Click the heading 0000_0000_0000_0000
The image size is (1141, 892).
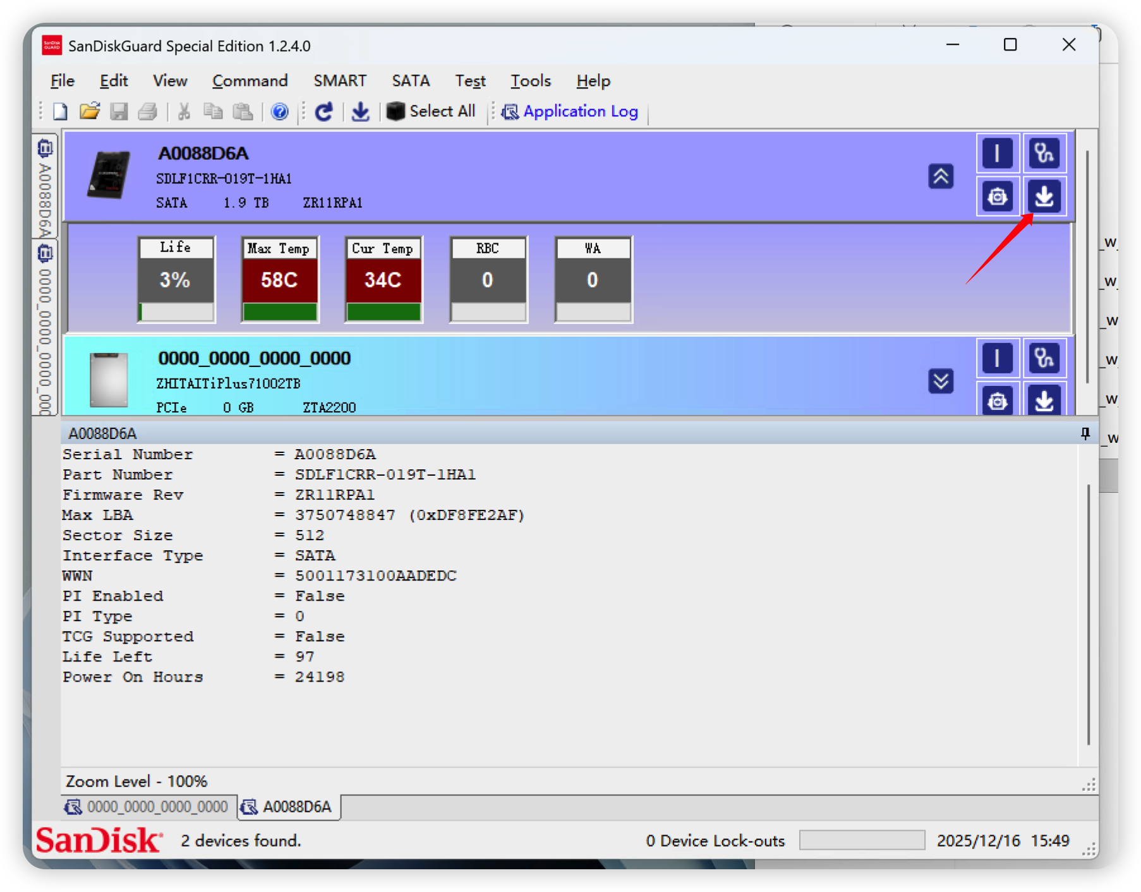click(x=254, y=358)
